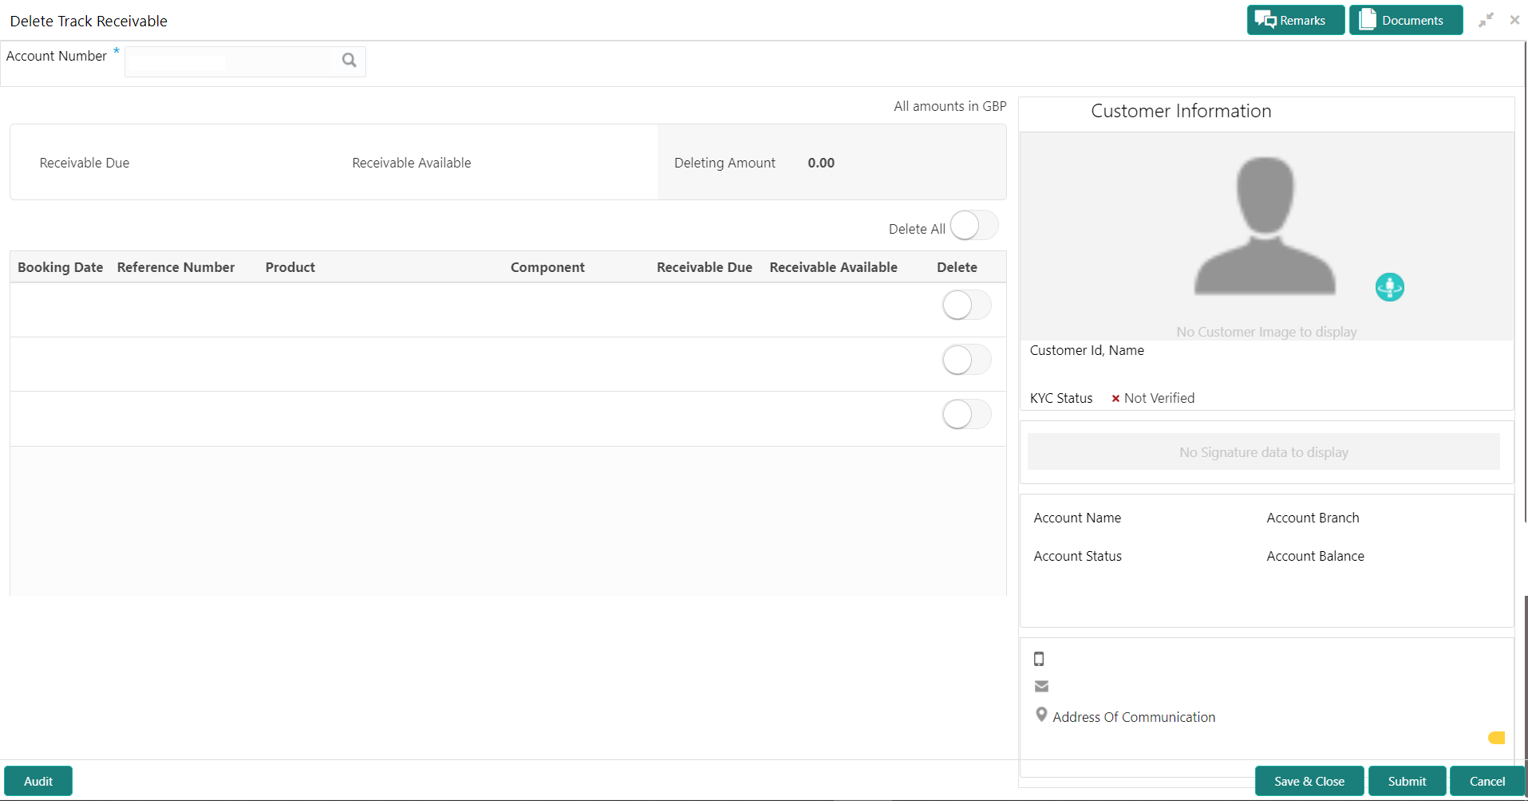Submit the delete receivable form
Viewport: 1528px width, 804px height.
[x=1407, y=782]
